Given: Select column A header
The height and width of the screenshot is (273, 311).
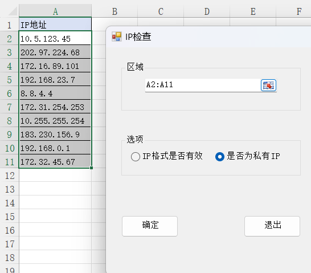Looking at the screenshot, I should click(x=55, y=11).
